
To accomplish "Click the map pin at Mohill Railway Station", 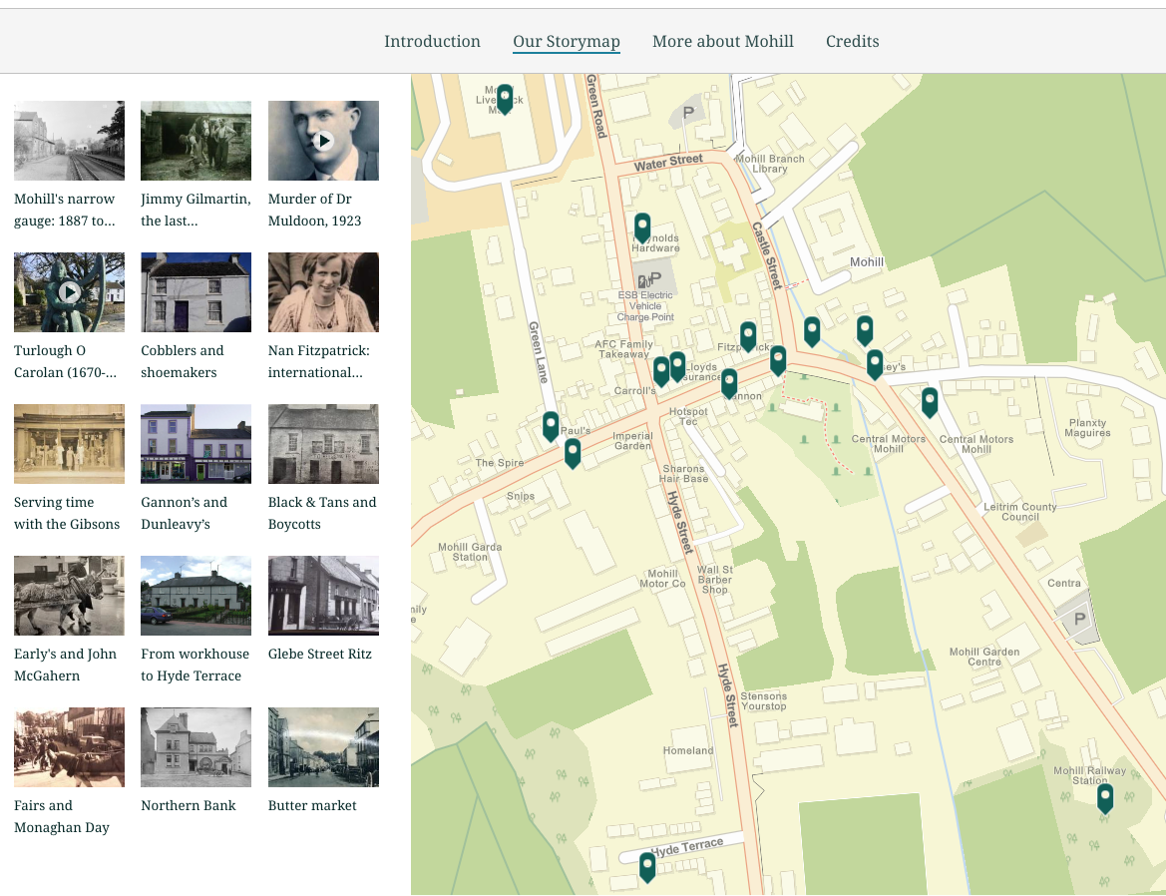I will click(1104, 797).
